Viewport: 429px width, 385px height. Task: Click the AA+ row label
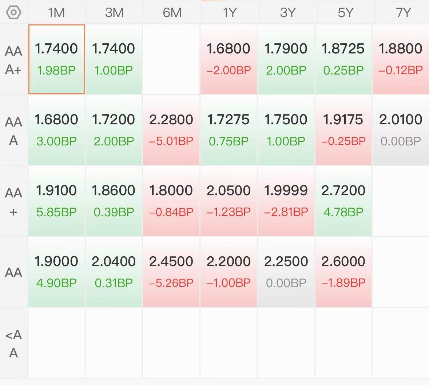13,202
